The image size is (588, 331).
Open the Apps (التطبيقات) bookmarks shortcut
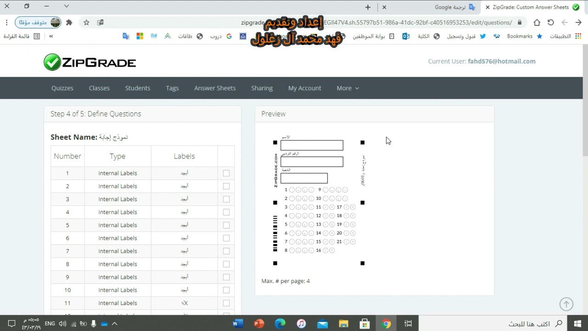565,36
